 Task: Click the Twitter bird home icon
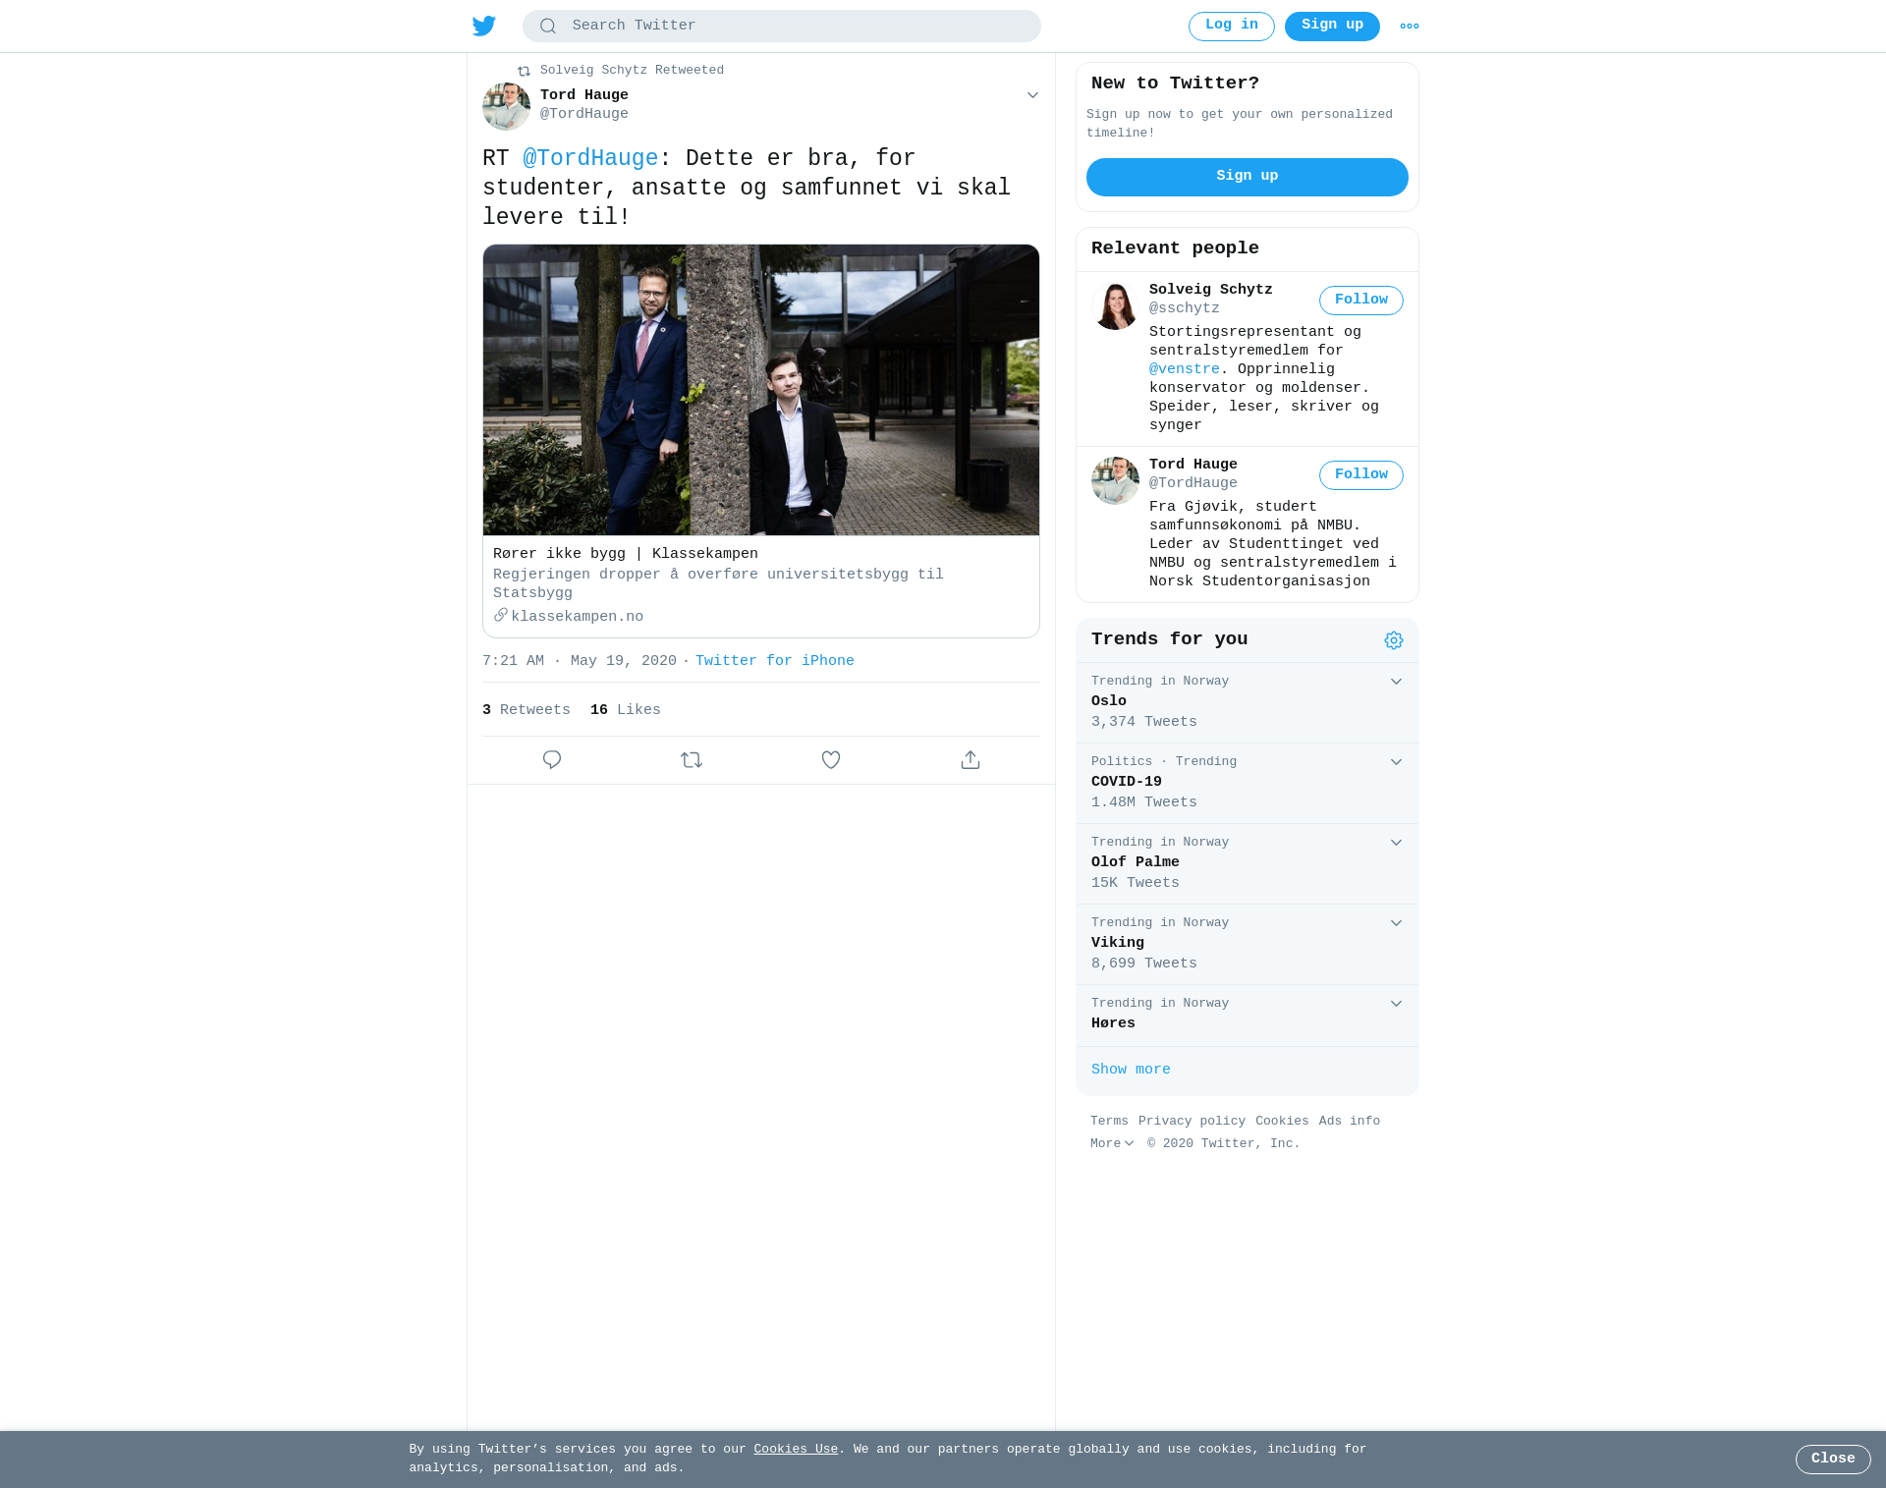coord(484,26)
